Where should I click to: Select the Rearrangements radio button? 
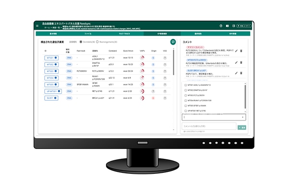pyautogui.click(x=97, y=42)
